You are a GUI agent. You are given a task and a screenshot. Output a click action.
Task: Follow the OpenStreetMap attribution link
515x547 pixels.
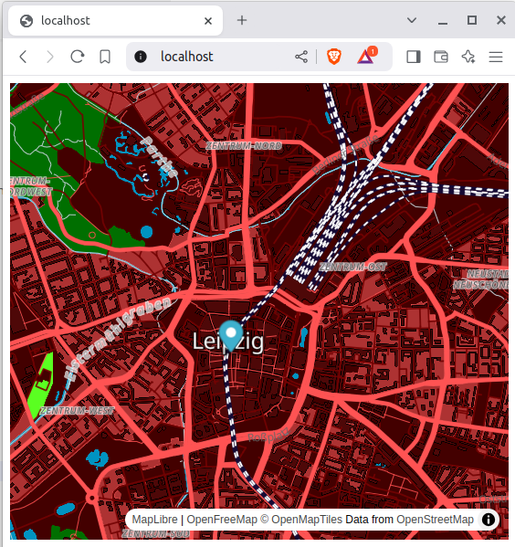click(x=435, y=520)
